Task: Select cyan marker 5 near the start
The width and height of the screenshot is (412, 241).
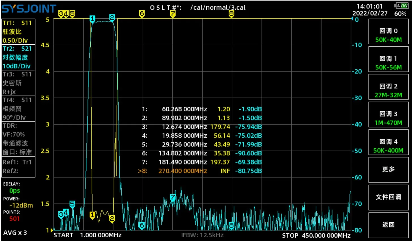Action: pyautogui.click(x=72, y=204)
